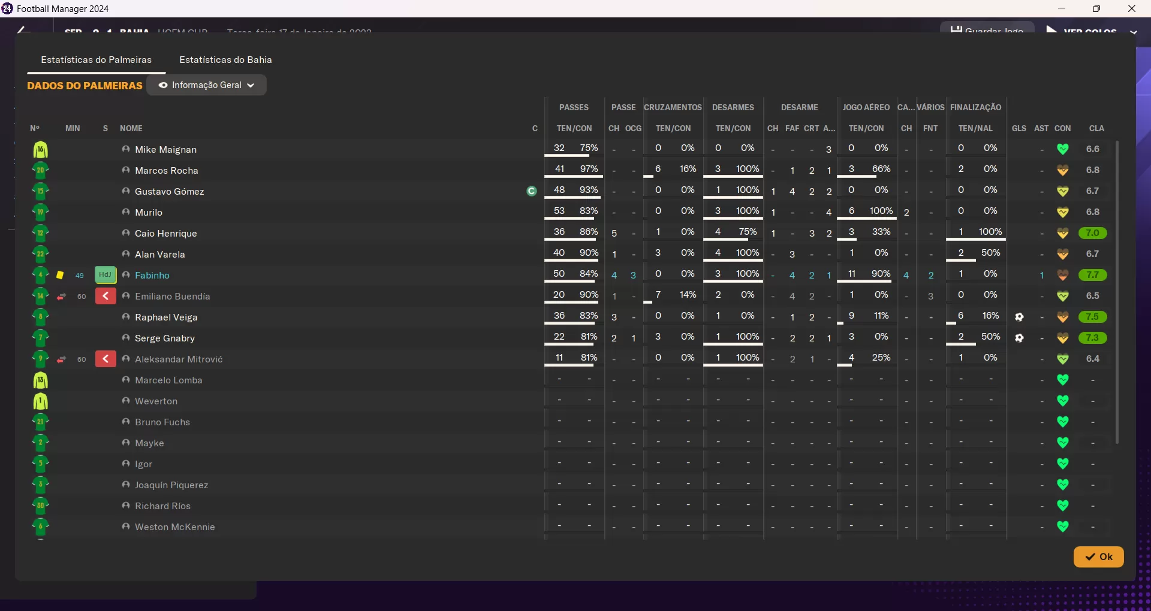Sort by the FNT column header
The image size is (1151, 611).
pyautogui.click(x=930, y=129)
